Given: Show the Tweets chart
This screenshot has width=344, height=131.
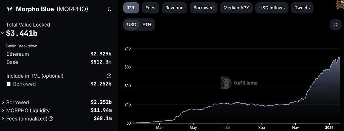Looking at the screenshot, I should point(302,8).
